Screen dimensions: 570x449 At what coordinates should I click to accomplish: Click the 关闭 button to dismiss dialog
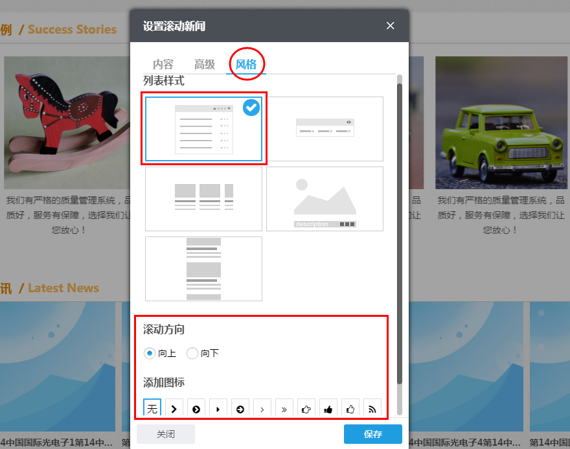click(x=166, y=434)
